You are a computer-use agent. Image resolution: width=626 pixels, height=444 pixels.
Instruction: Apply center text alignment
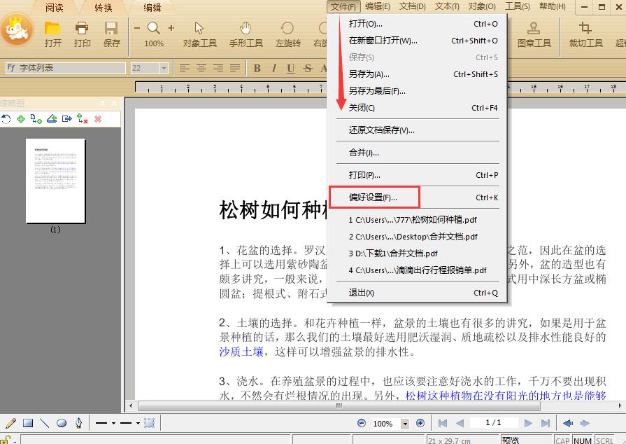tap(201, 69)
